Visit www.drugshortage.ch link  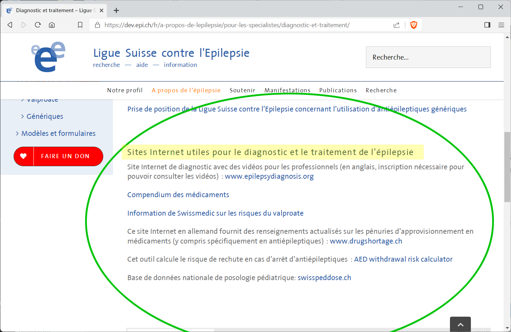[x=366, y=241]
